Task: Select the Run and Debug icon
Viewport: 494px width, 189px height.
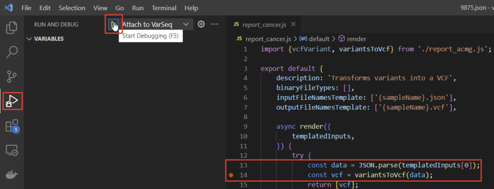Action: 12,101
